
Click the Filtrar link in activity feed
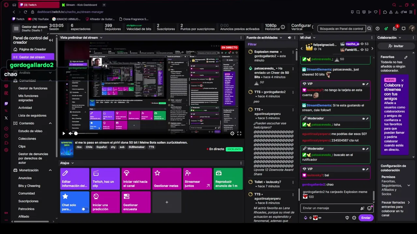(252, 44)
